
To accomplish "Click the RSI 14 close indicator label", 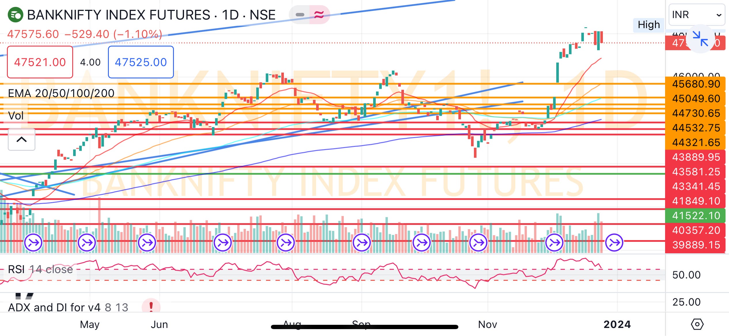I will [40, 269].
